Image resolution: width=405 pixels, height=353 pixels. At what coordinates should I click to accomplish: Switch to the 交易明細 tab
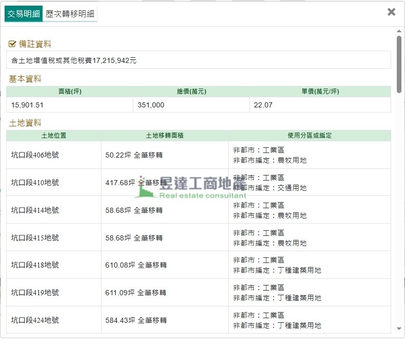point(23,14)
